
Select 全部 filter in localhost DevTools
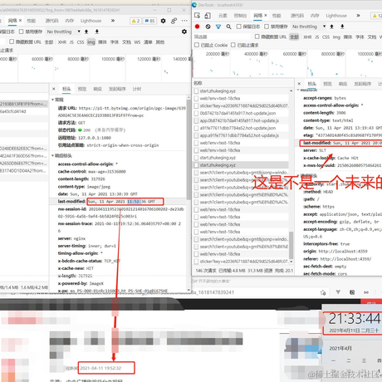point(294,37)
